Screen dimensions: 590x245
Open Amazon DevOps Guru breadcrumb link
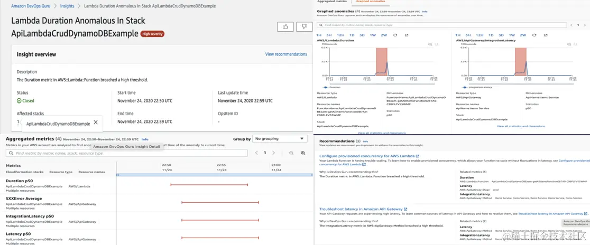[30, 6]
